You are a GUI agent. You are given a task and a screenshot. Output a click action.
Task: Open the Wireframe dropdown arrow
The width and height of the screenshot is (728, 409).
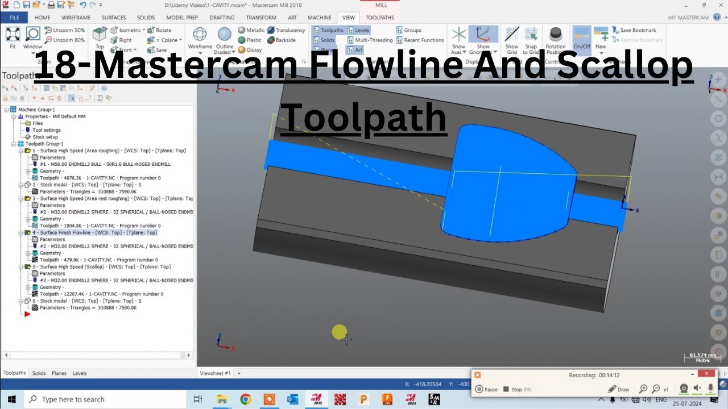(200, 54)
